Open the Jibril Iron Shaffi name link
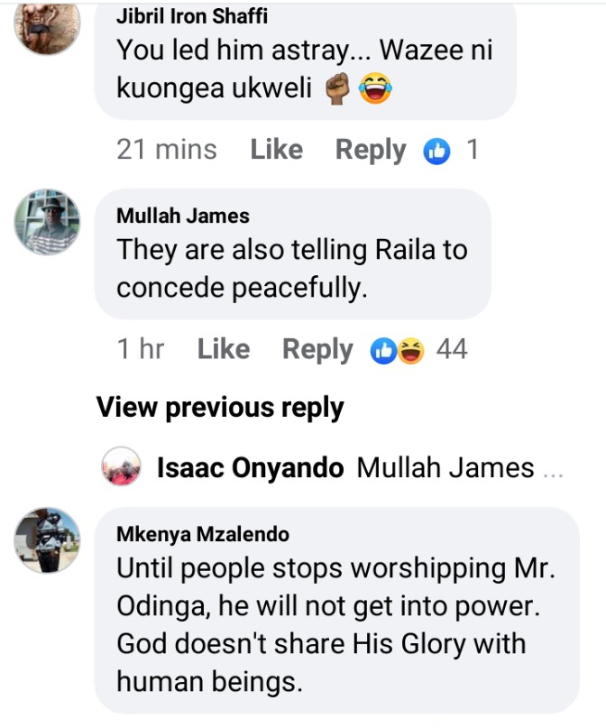The image size is (606, 728). (x=192, y=16)
